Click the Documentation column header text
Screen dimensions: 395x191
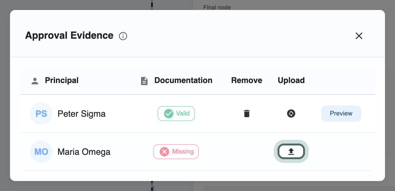click(183, 81)
